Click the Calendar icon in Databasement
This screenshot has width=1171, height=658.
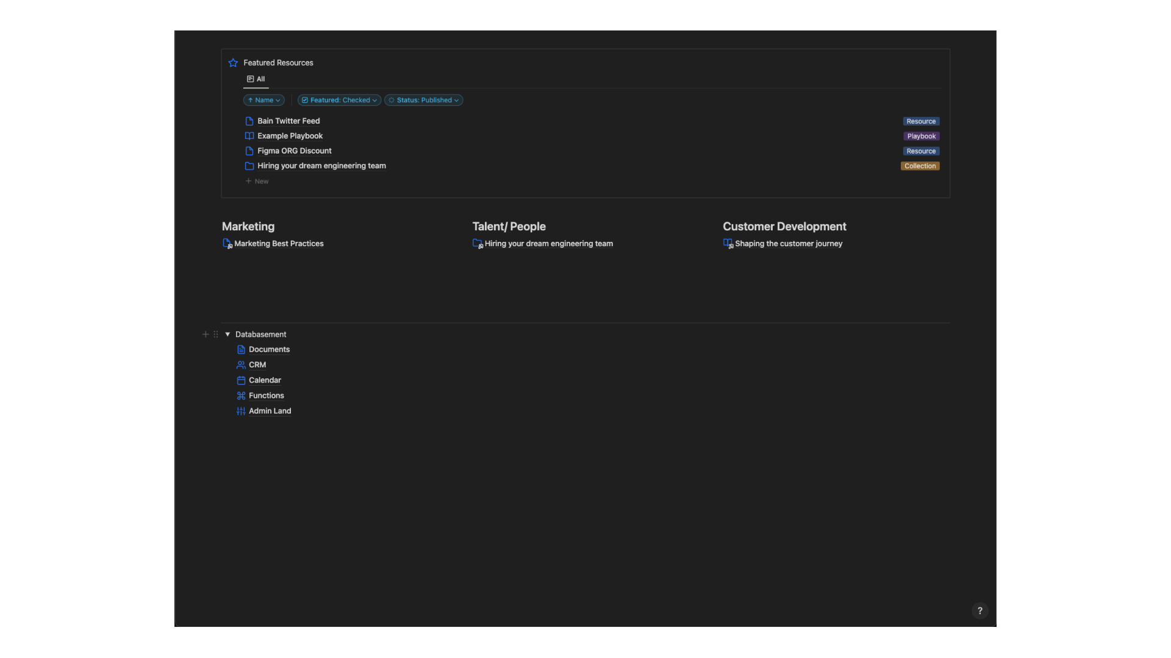point(241,380)
